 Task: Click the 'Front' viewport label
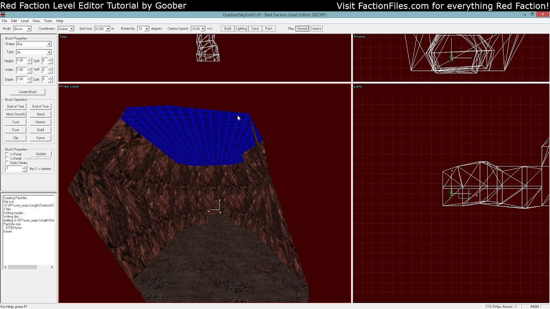coord(359,37)
